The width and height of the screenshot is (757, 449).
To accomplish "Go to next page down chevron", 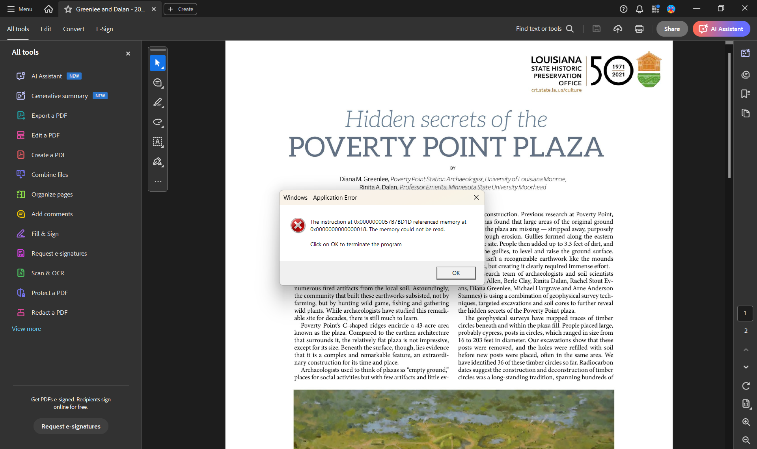I will point(746,367).
